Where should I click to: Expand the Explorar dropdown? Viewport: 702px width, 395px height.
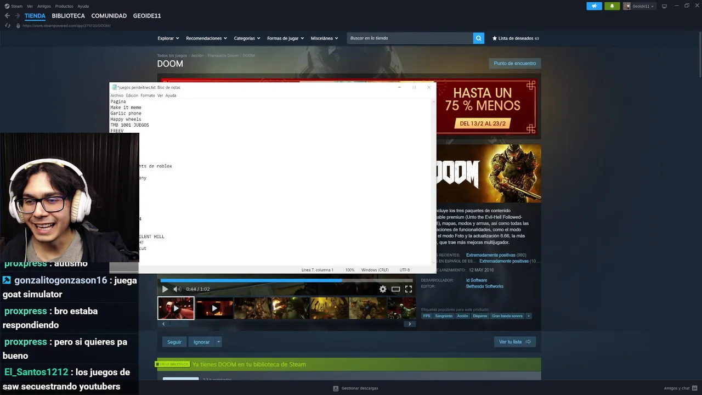pos(168,38)
